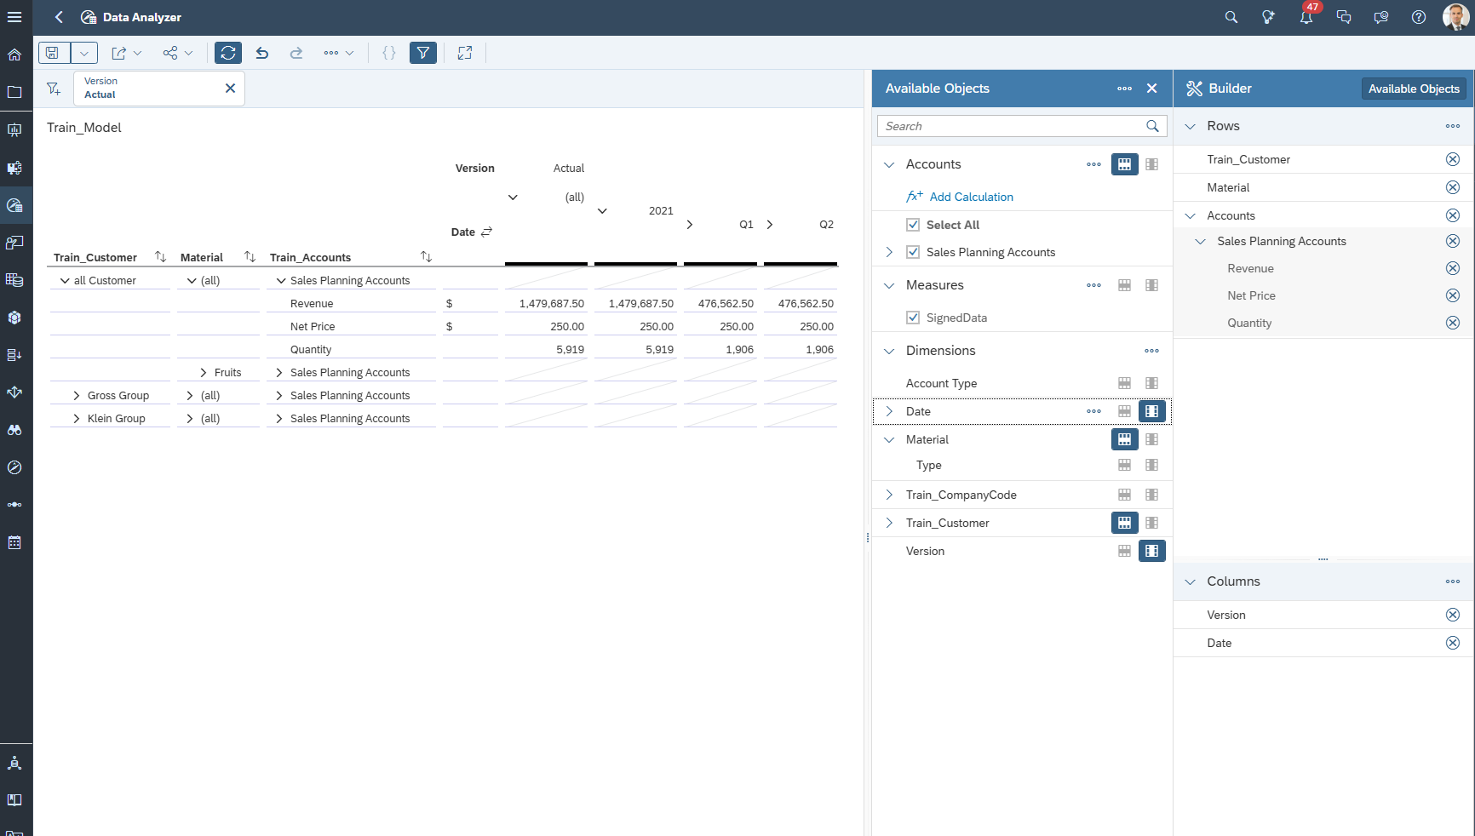Sort the Train_Customer column
This screenshot has height=836, width=1475.
[x=160, y=256]
